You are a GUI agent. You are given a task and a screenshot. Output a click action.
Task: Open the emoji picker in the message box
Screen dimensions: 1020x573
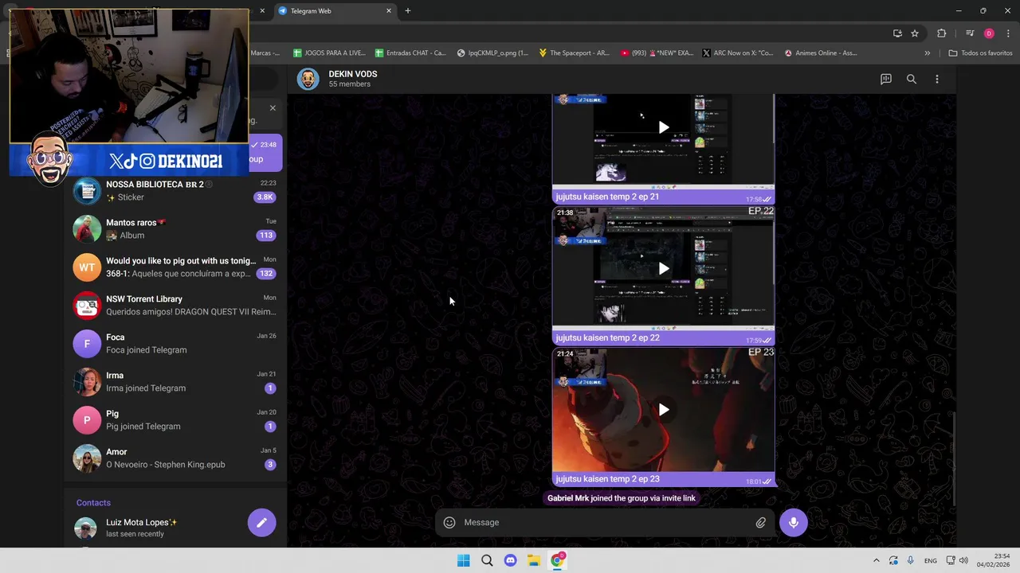pyautogui.click(x=449, y=522)
